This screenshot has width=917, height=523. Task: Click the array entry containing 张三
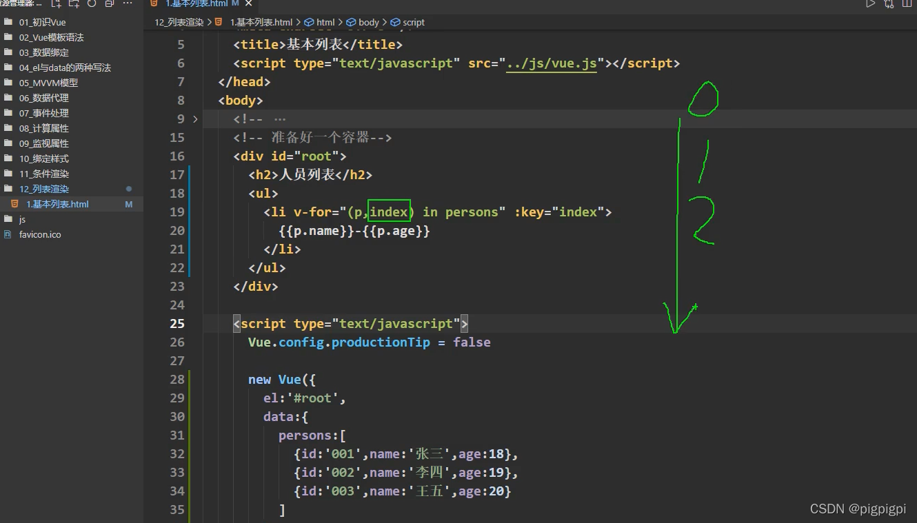(405, 454)
